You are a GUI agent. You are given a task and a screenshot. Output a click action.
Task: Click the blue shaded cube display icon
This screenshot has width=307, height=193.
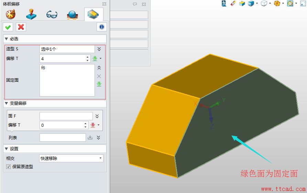coord(251,3)
